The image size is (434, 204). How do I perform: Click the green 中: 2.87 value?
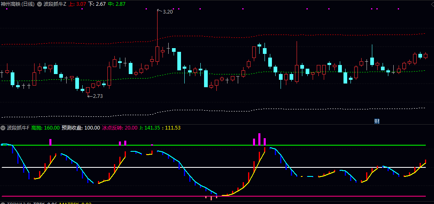(116, 4)
